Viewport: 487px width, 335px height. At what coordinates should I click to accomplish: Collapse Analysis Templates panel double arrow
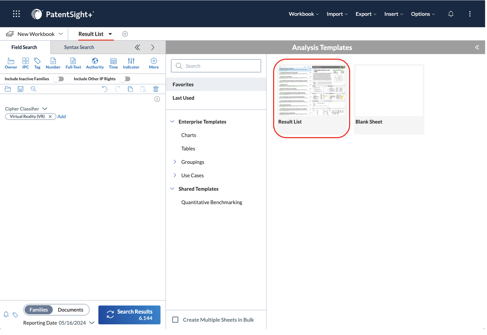tap(477, 47)
